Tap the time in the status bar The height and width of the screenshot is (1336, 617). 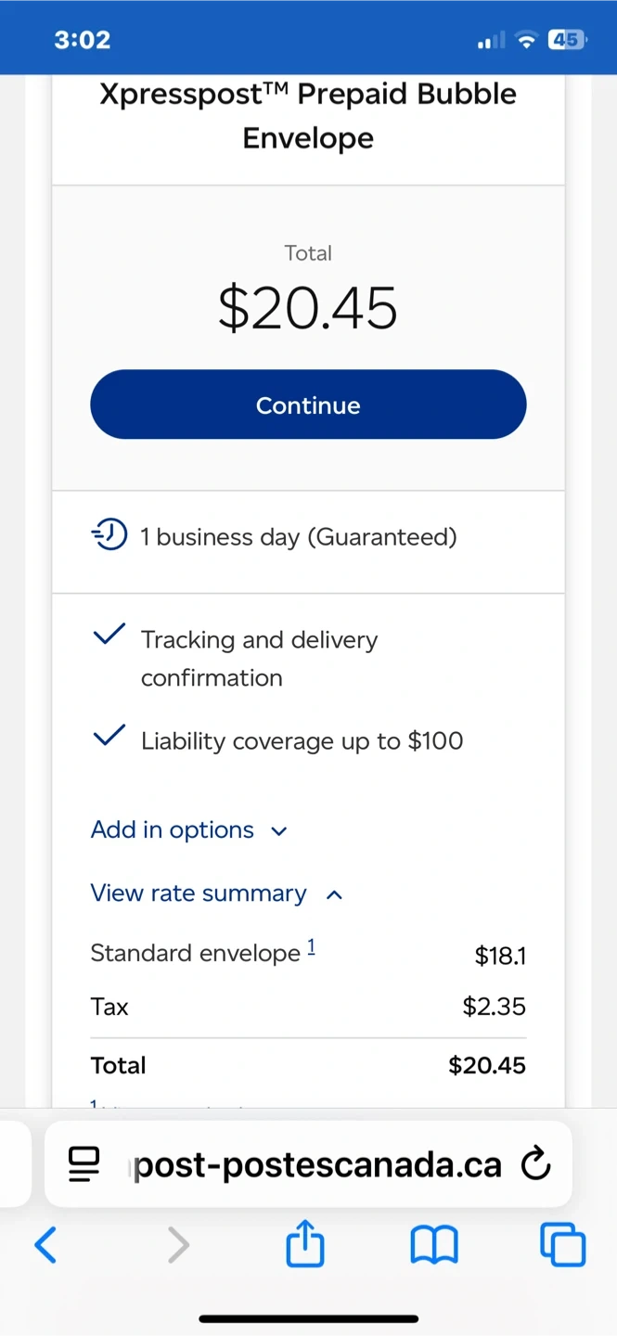(x=82, y=40)
